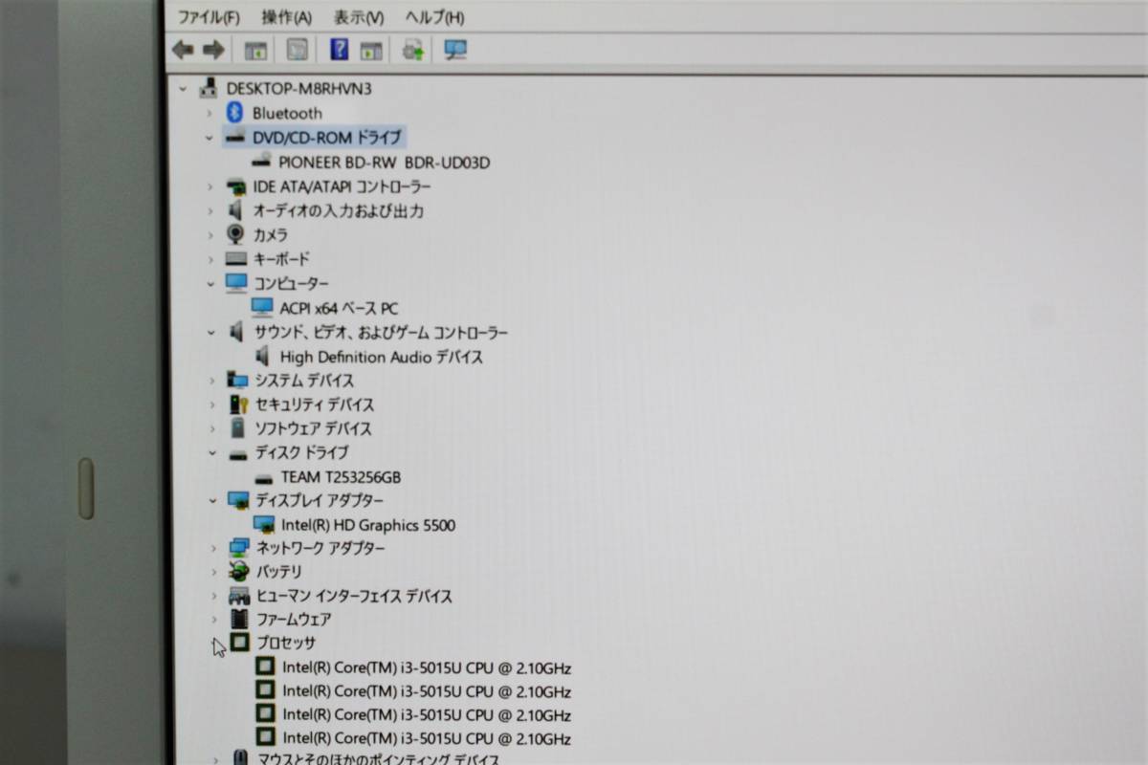Collapse the コンピューター category
The width and height of the screenshot is (1148, 765).
[210, 284]
